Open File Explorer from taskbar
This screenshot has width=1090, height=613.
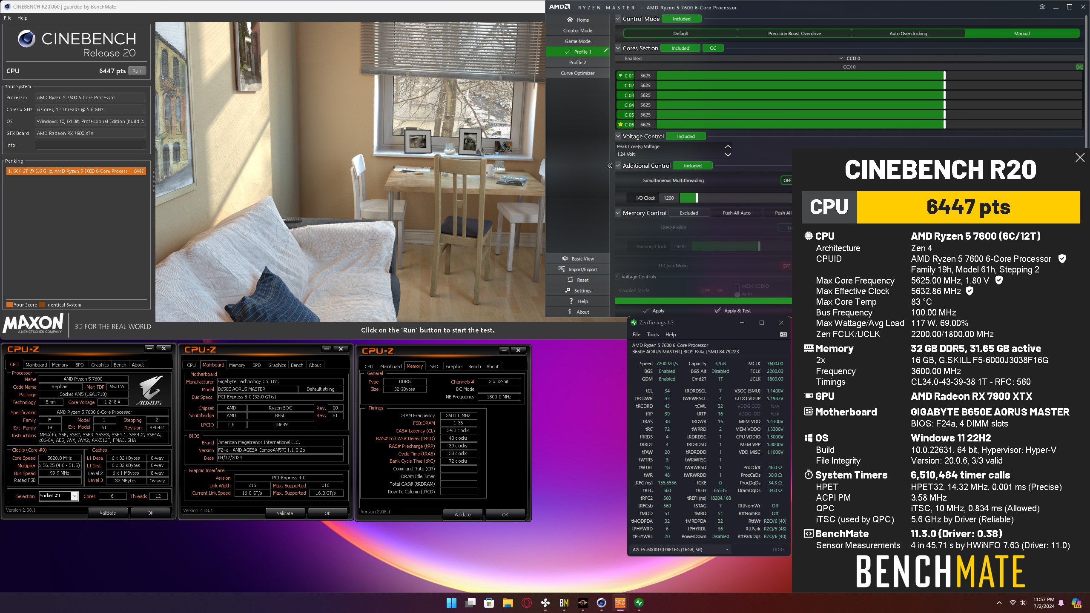click(508, 603)
